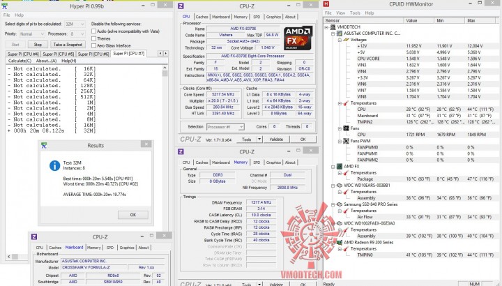Screen dimensions: 502x286
Task: Open the Caches tab in the top CPU-Z window
Action: pos(201,17)
